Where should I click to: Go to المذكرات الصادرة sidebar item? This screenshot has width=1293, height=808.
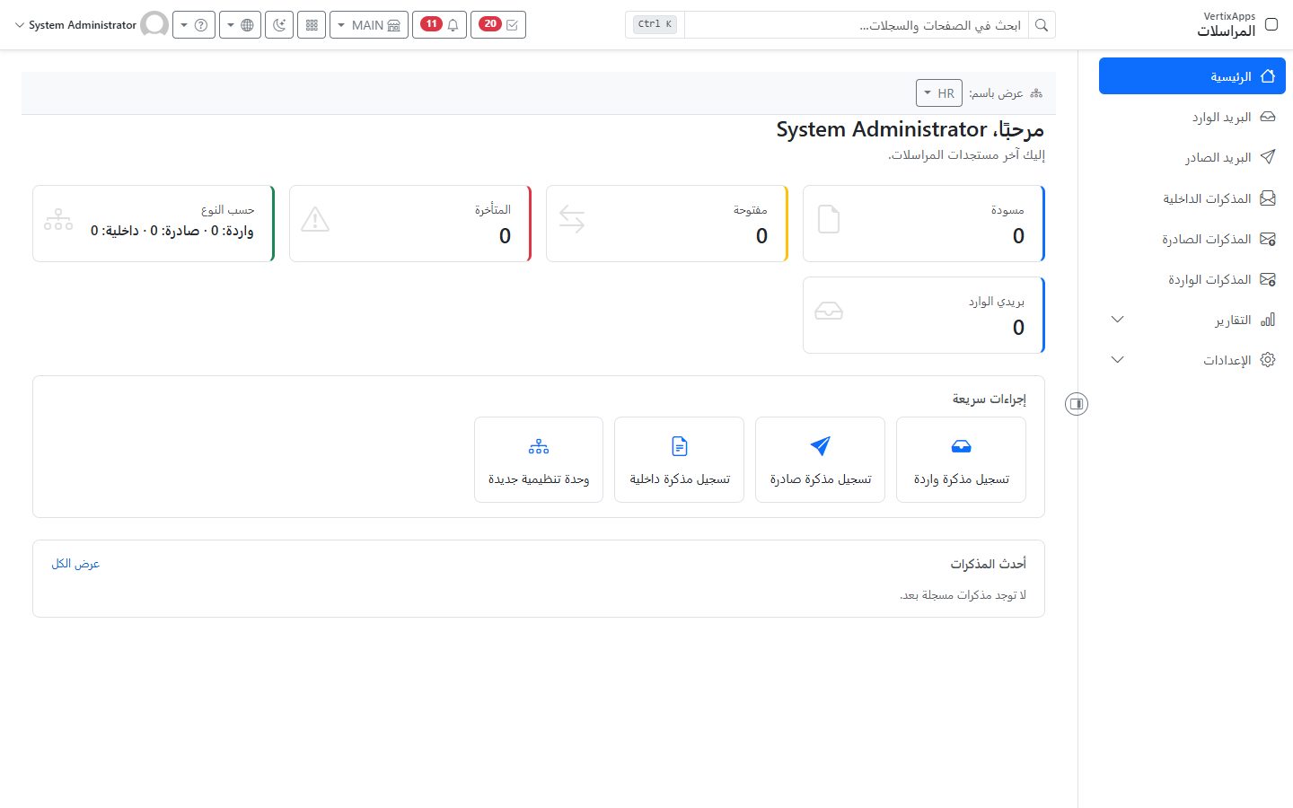coord(1192,239)
